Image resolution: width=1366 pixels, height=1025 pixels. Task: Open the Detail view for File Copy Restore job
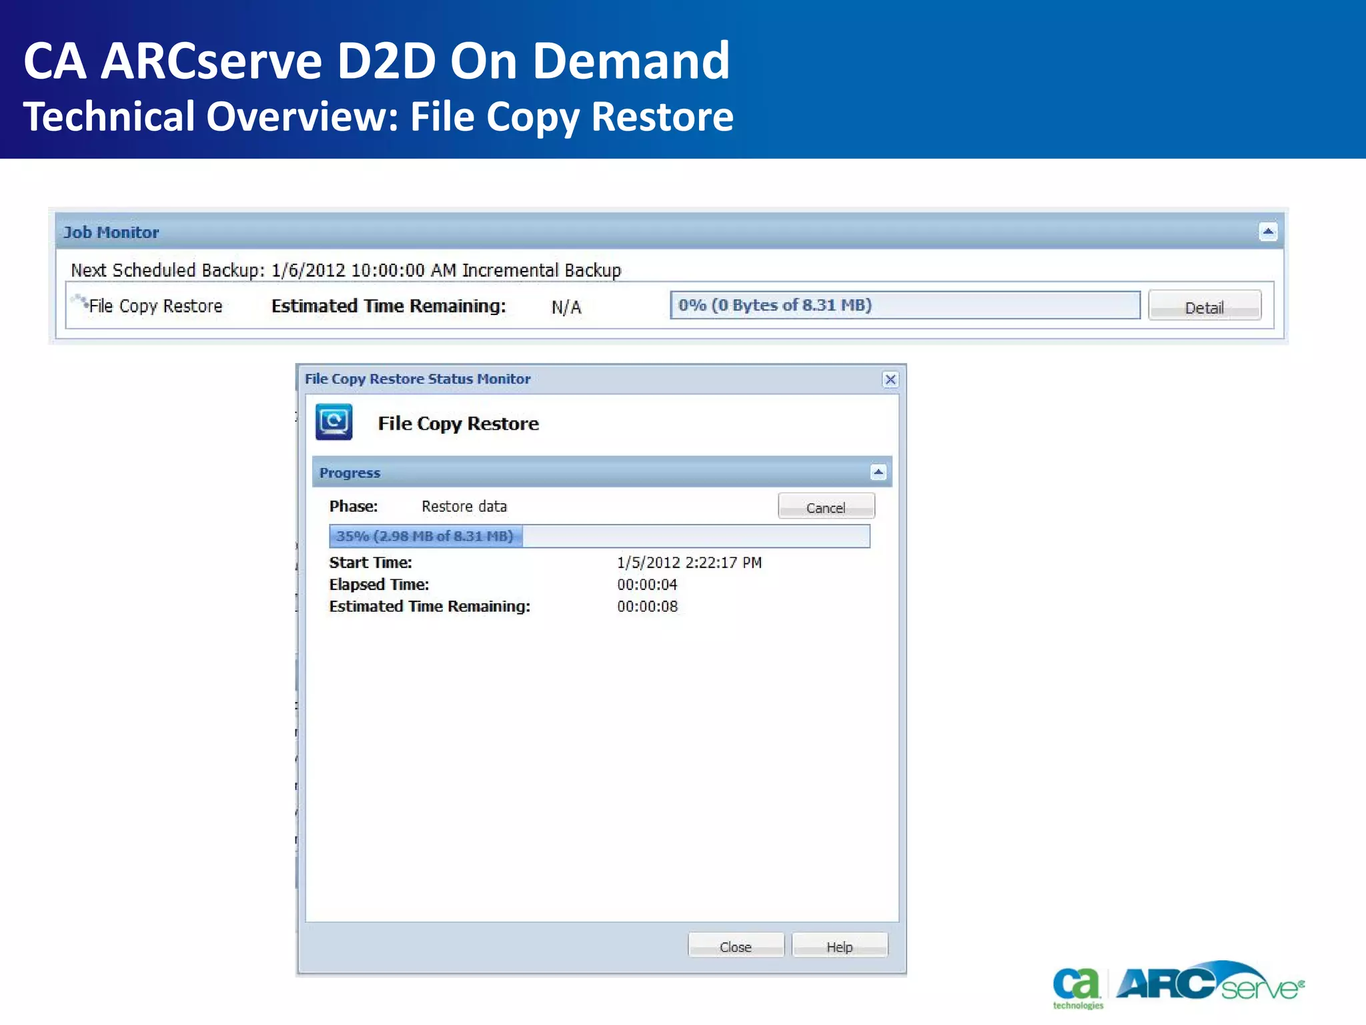click(1205, 306)
